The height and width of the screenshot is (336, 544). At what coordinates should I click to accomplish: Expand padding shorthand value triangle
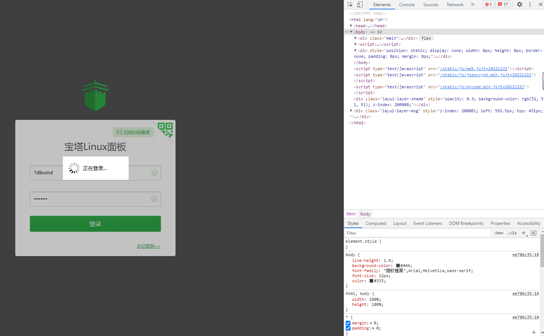373,328
